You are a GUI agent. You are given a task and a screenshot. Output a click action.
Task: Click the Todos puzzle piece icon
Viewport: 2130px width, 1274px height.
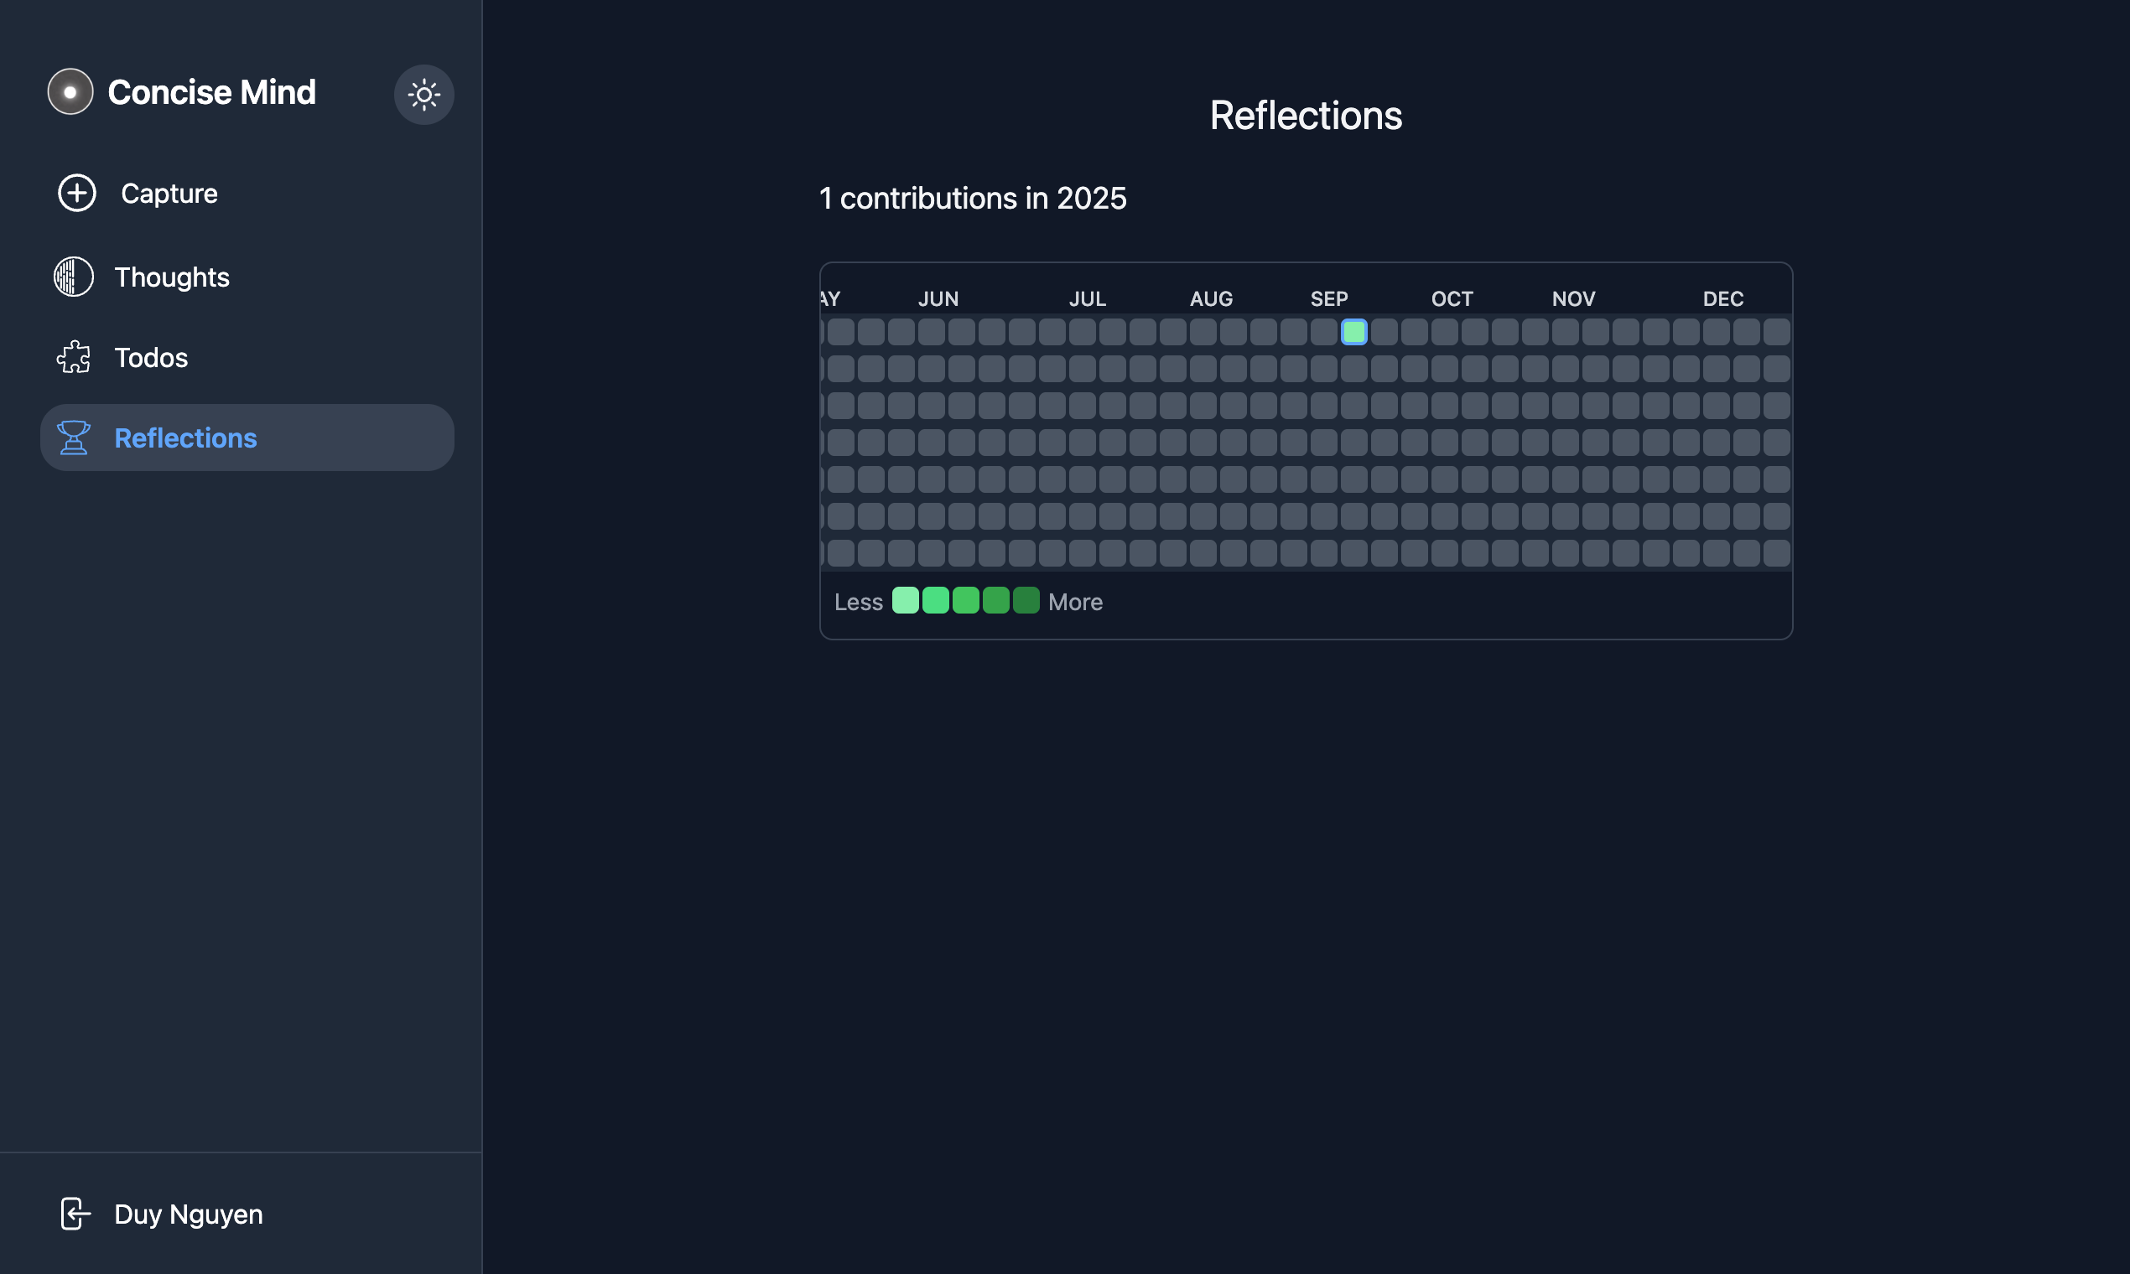coord(74,357)
